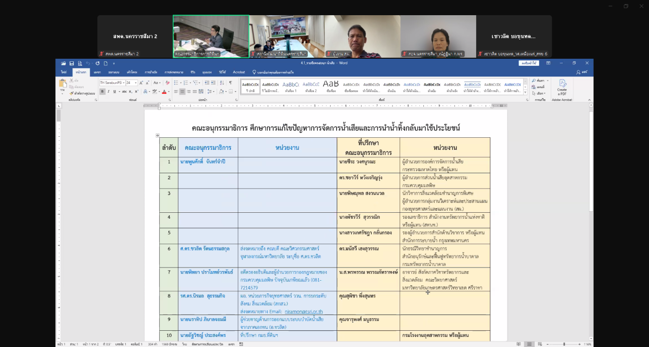
Task: Click the sort A-Z icon
Action: [x=222, y=83]
